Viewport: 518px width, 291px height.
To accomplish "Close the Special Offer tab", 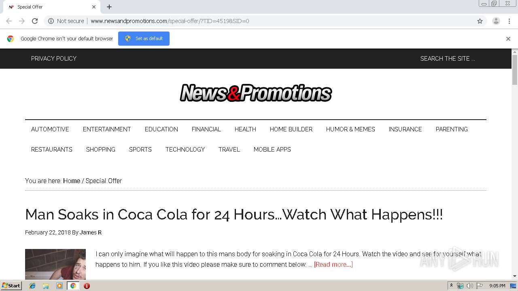I will click(94, 7).
